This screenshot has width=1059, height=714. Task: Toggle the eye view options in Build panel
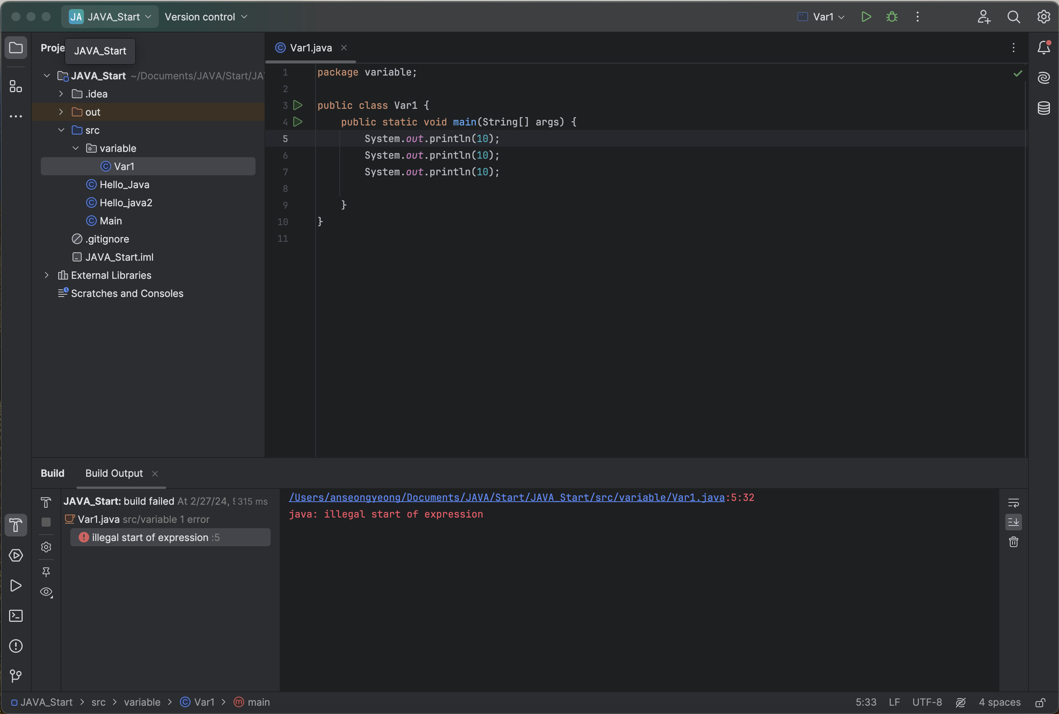(x=46, y=592)
